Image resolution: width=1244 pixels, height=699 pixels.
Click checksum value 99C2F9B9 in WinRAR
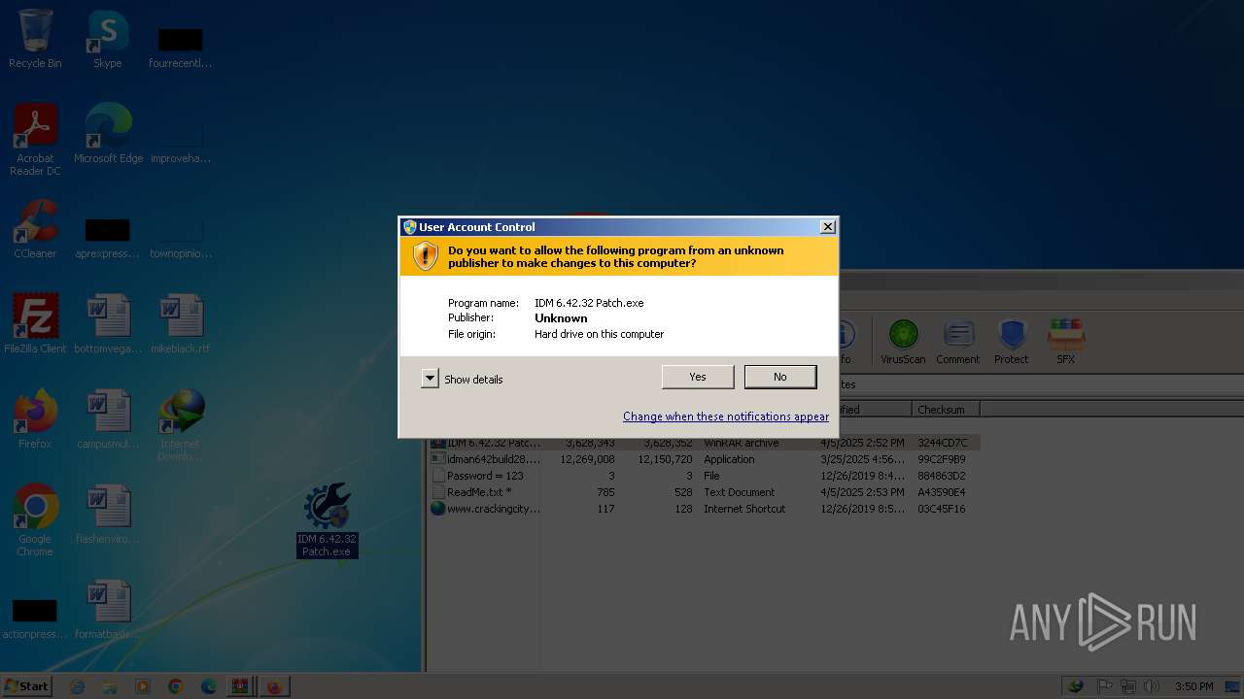point(941,459)
